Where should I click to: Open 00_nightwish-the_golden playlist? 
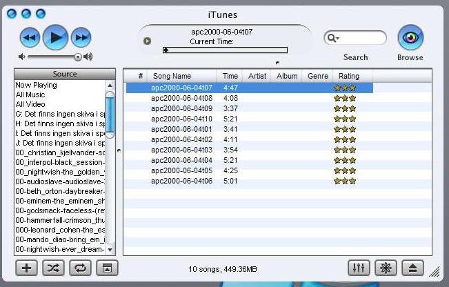click(x=60, y=172)
